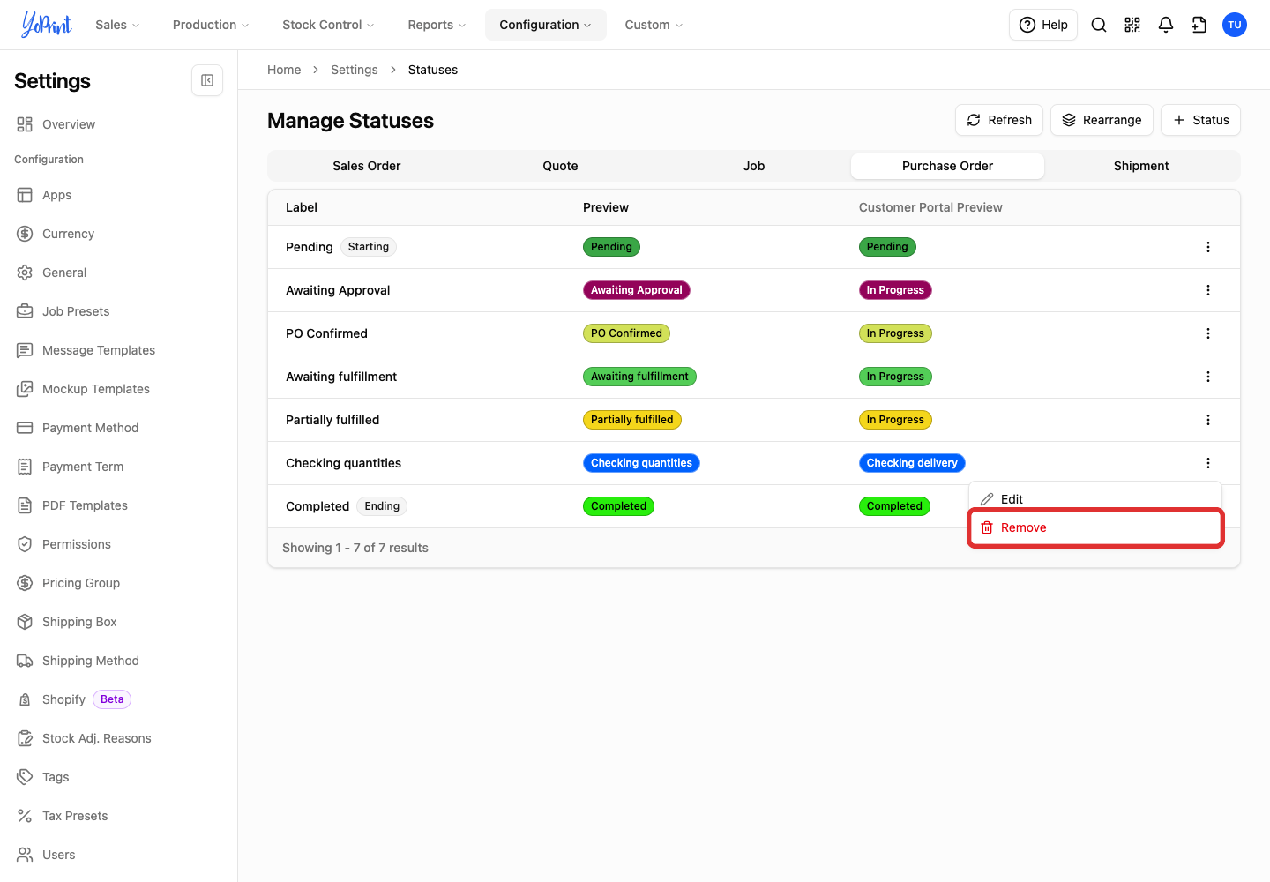Open the search magnifier icon
The height and width of the screenshot is (882, 1270).
(1099, 25)
